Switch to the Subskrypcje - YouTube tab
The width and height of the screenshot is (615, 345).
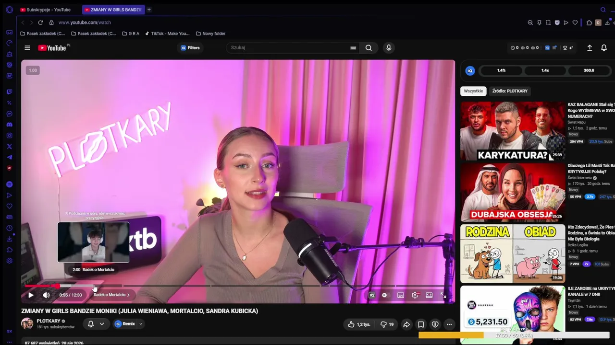click(x=46, y=10)
